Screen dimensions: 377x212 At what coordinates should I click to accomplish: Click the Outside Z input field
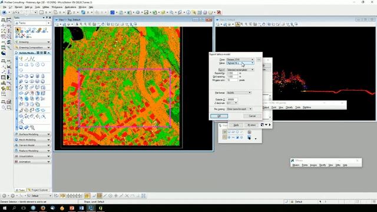(232, 100)
